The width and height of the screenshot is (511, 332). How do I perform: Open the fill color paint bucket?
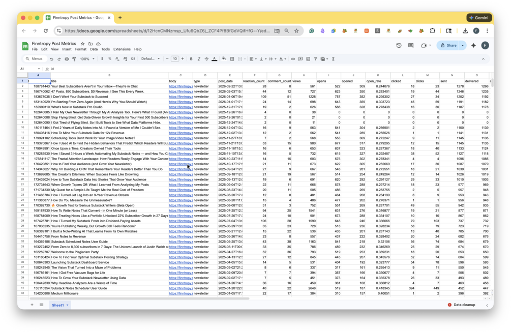coord(224,59)
